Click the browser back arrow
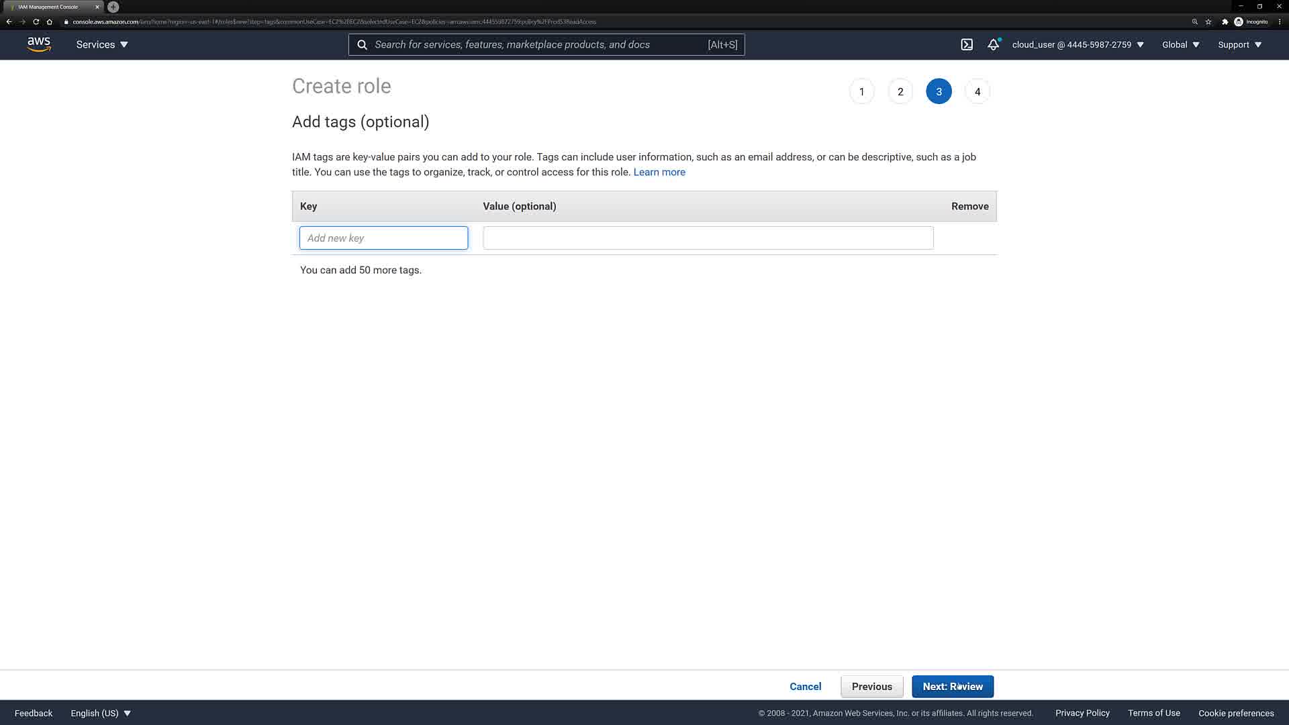Viewport: 1289px width, 725px height. click(9, 21)
